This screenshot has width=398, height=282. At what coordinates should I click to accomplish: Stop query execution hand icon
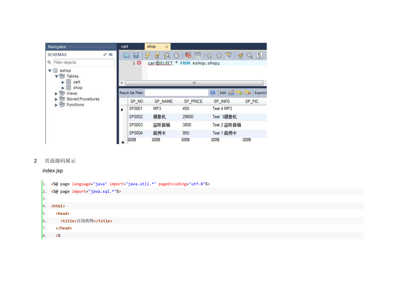coord(176,55)
